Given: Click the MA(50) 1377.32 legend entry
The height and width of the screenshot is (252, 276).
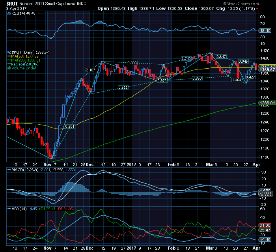Looking at the screenshot, I should tap(24, 56).
